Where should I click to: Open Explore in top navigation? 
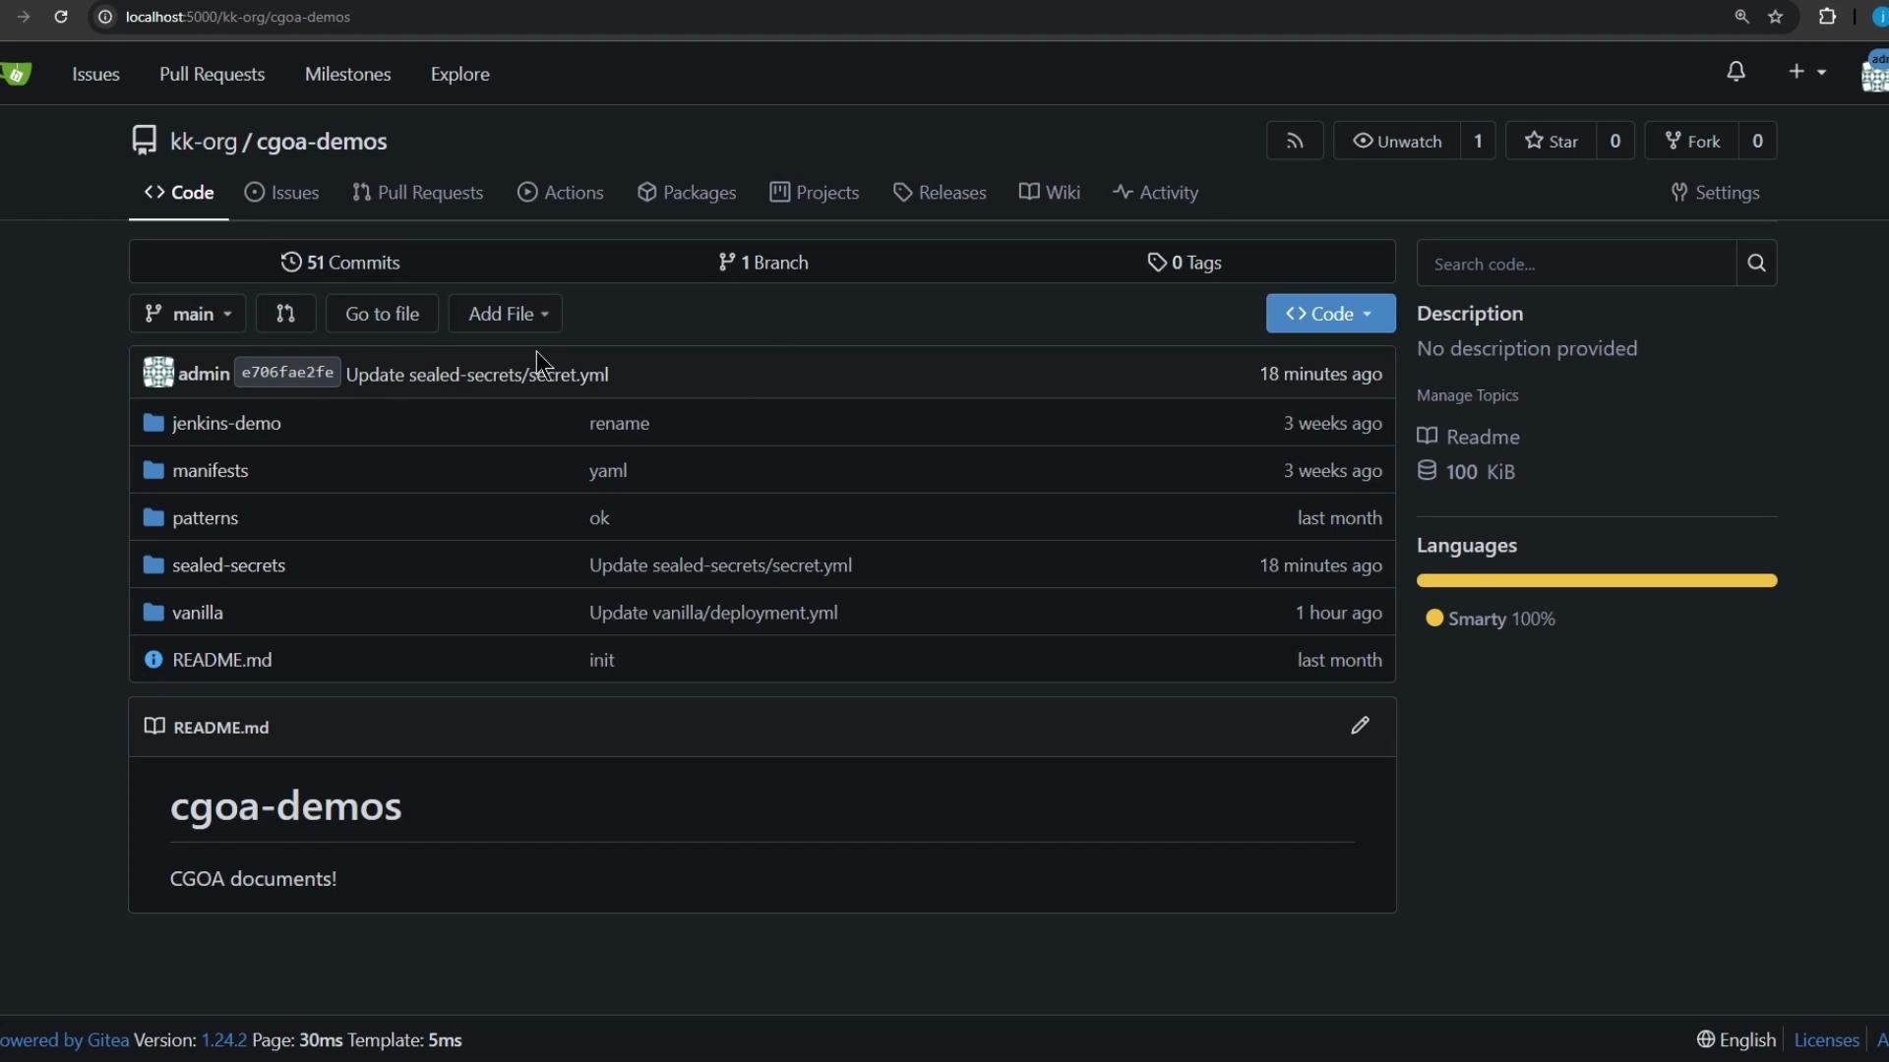[459, 74]
